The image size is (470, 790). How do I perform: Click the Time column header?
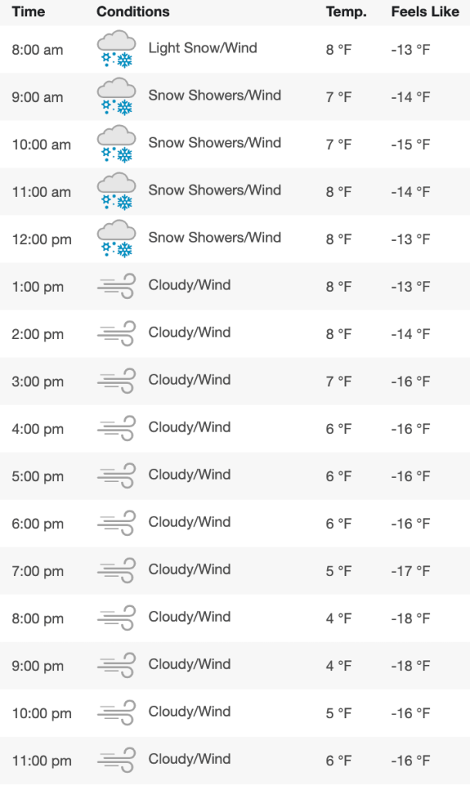[29, 12]
